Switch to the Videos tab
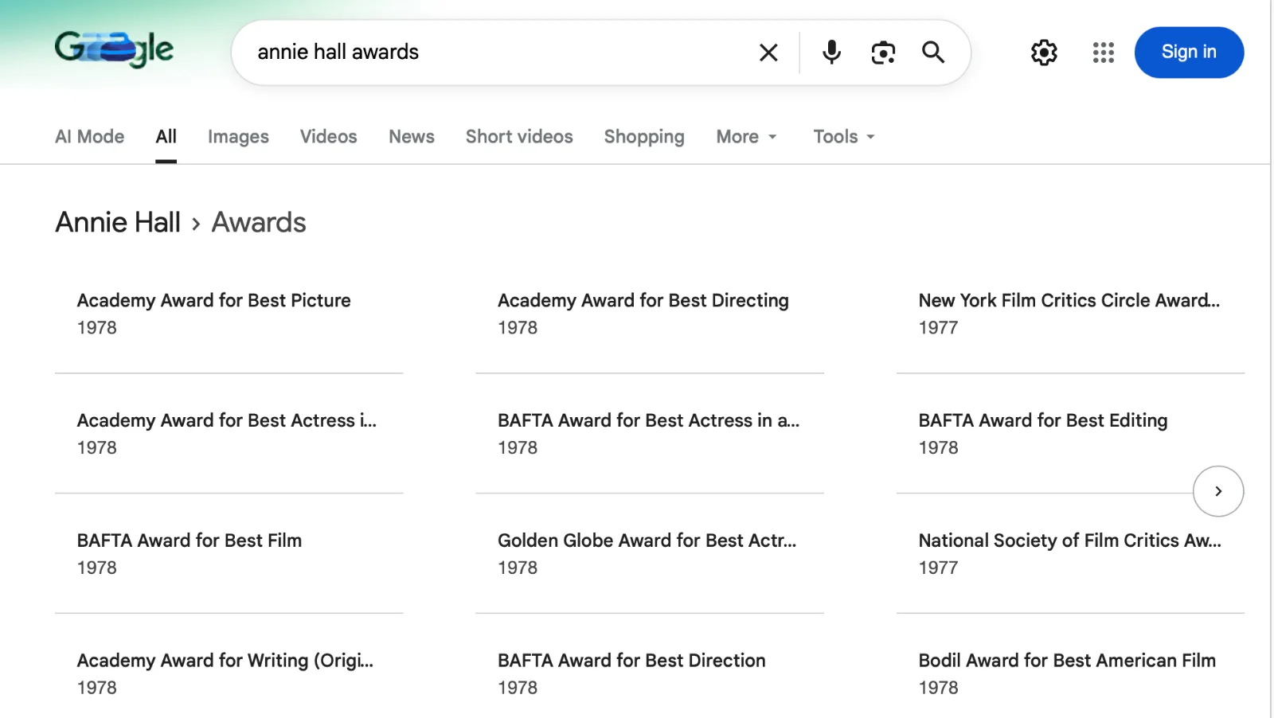 coord(328,137)
